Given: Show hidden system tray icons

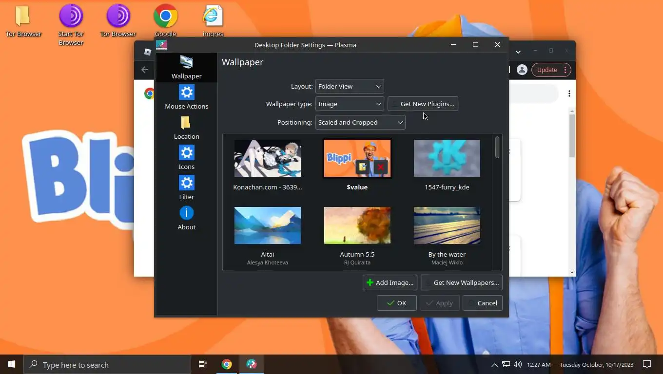Looking at the screenshot, I should tap(494, 365).
